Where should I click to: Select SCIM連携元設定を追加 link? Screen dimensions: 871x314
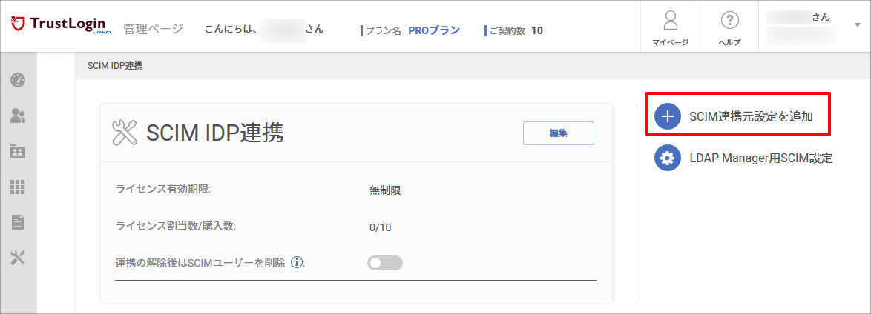[751, 116]
